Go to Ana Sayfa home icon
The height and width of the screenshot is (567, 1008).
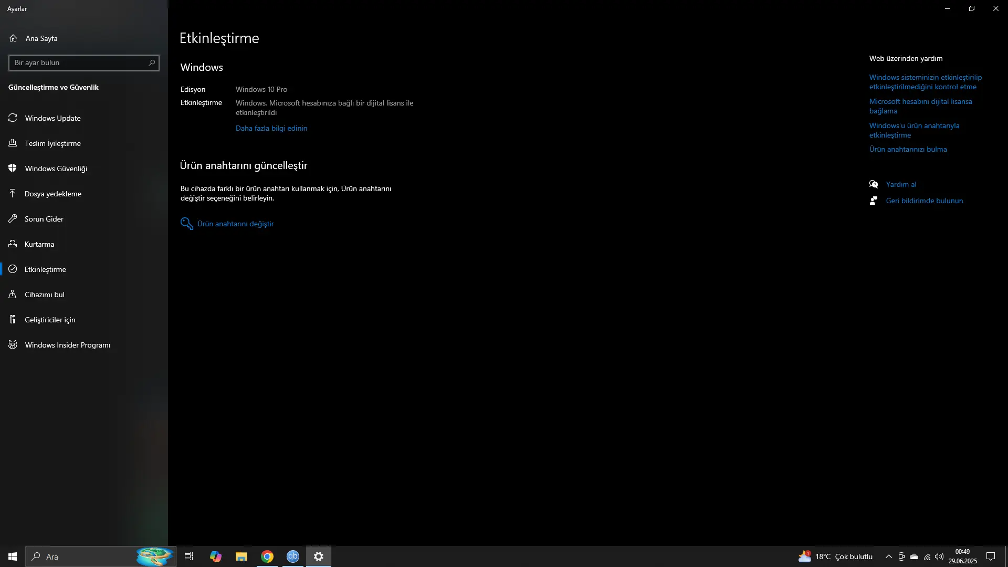point(13,38)
